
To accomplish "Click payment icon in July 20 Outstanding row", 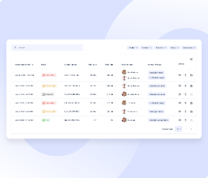I will [x=191, y=75].
